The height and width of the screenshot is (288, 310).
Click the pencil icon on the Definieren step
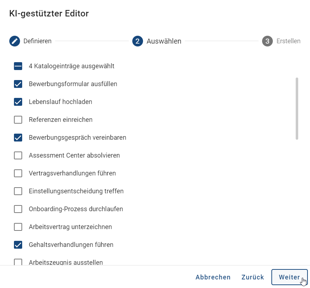[14, 41]
